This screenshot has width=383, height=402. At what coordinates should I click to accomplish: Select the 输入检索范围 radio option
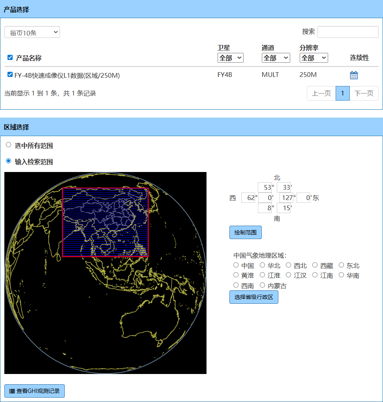click(x=9, y=161)
